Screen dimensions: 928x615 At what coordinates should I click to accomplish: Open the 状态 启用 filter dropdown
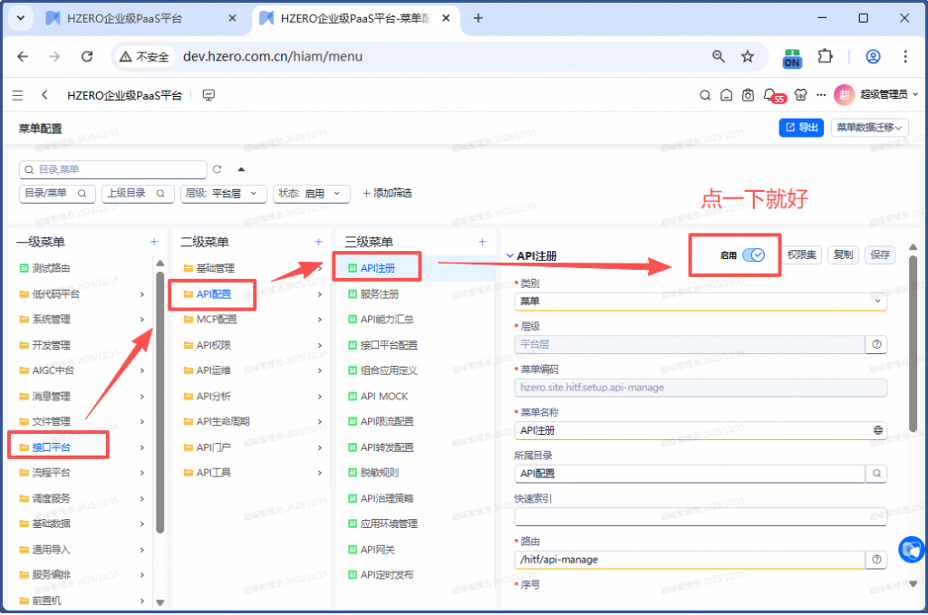(x=312, y=193)
